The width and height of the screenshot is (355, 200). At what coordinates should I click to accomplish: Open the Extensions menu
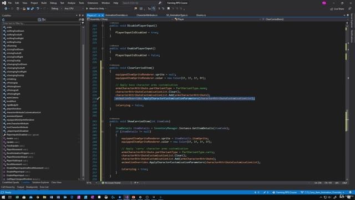click(93, 3)
